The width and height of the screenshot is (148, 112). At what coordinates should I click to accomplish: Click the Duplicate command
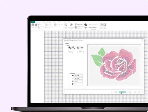(41, 26)
